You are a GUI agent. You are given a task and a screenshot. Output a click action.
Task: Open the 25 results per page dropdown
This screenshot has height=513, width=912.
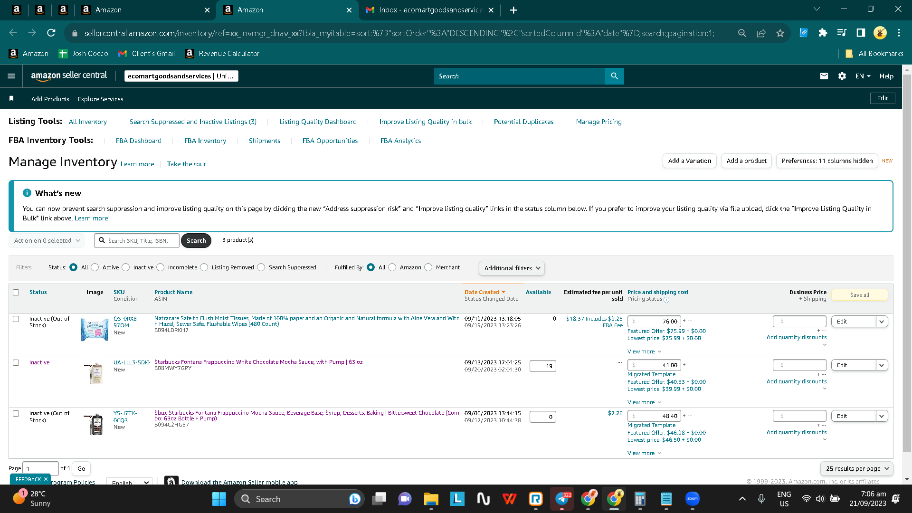click(856, 468)
